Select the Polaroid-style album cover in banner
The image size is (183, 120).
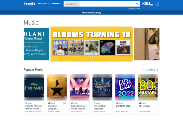point(91,48)
